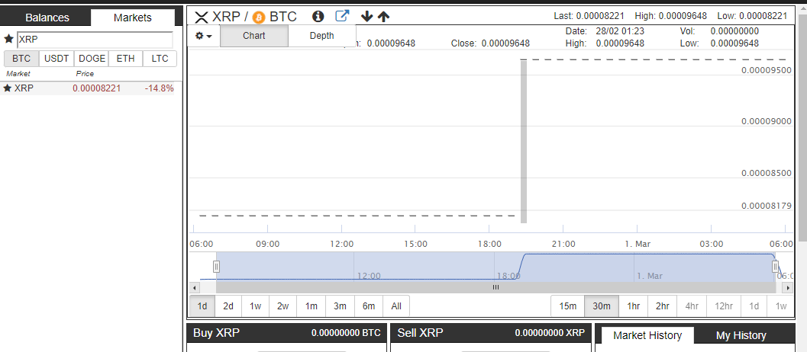Sort the list by the Price column header
The width and height of the screenshot is (807, 352).
coord(85,74)
